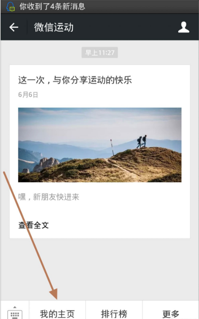Open the 排行榜 bottom menu

(x=114, y=314)
